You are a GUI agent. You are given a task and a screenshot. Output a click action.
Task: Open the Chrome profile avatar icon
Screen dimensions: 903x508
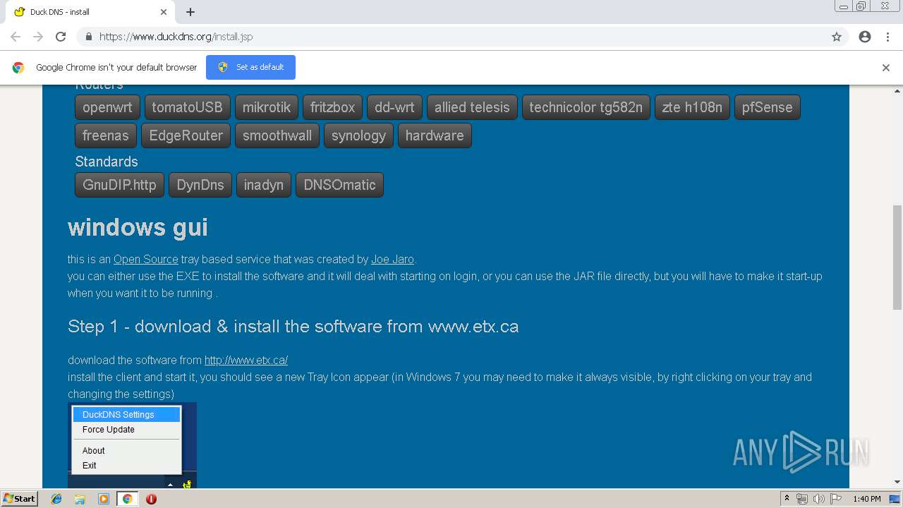(x=865, y=37)
